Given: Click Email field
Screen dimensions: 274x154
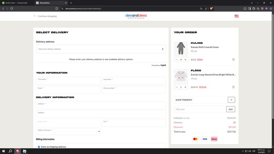Looking at the screenshot, I should [68, 89].
